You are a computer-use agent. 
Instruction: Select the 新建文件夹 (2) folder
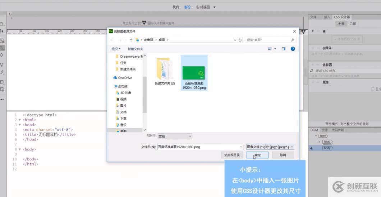point(165,71)
